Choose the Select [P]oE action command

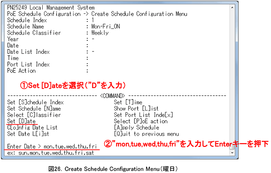tap(141, 121)
